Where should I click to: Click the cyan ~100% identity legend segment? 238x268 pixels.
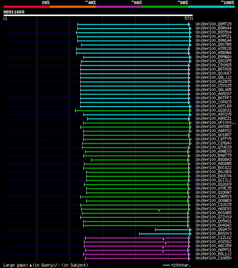click(x=212, y=7)
